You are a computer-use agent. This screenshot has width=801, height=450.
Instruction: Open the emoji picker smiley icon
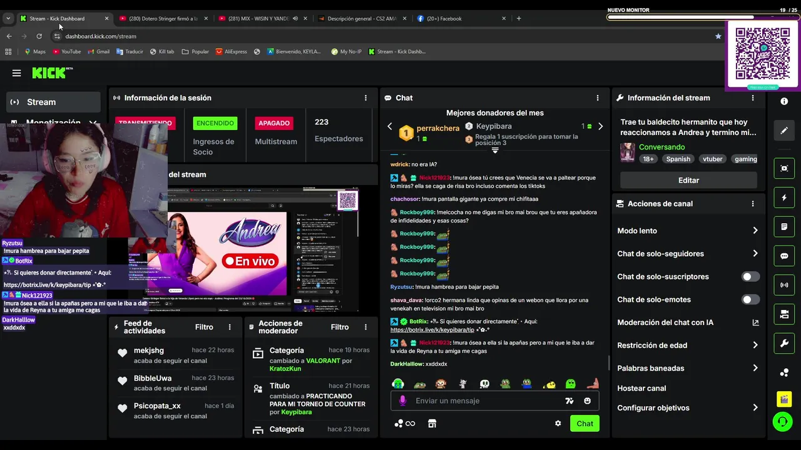pos(587,401)
